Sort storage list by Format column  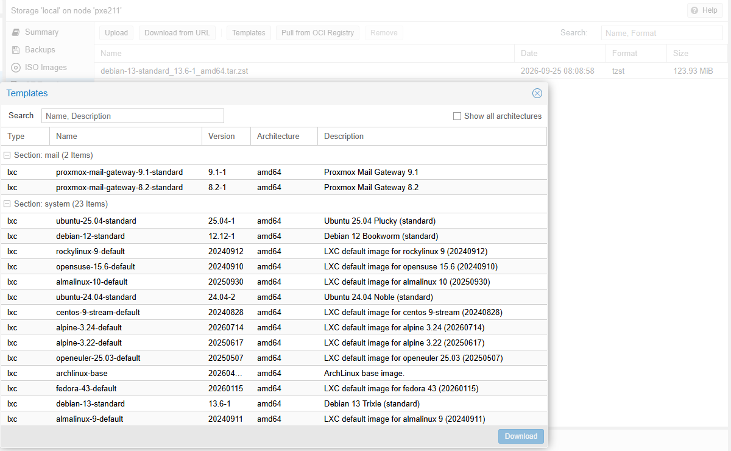click(x=637, y=54)
